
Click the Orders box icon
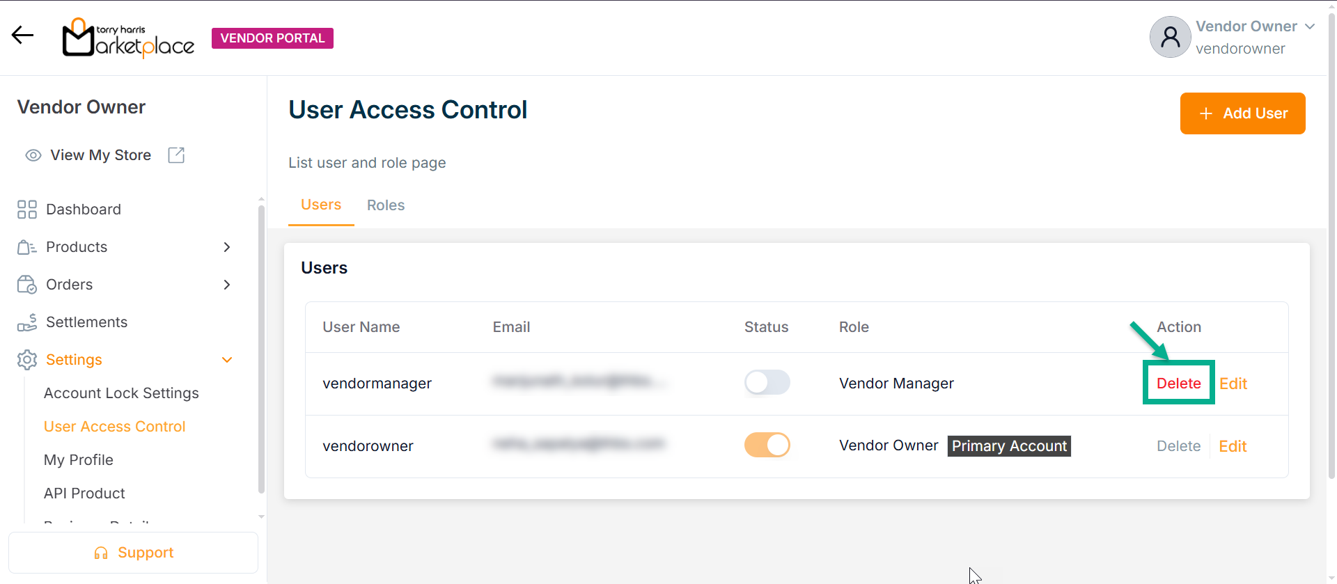click(27, 285)
